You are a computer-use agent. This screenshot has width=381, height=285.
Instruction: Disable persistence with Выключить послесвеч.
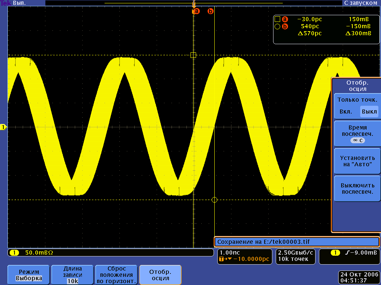click(357, 189)
